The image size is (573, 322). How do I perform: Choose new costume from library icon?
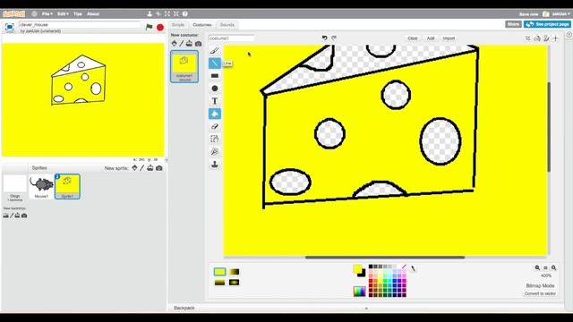[x=175, y=44]
